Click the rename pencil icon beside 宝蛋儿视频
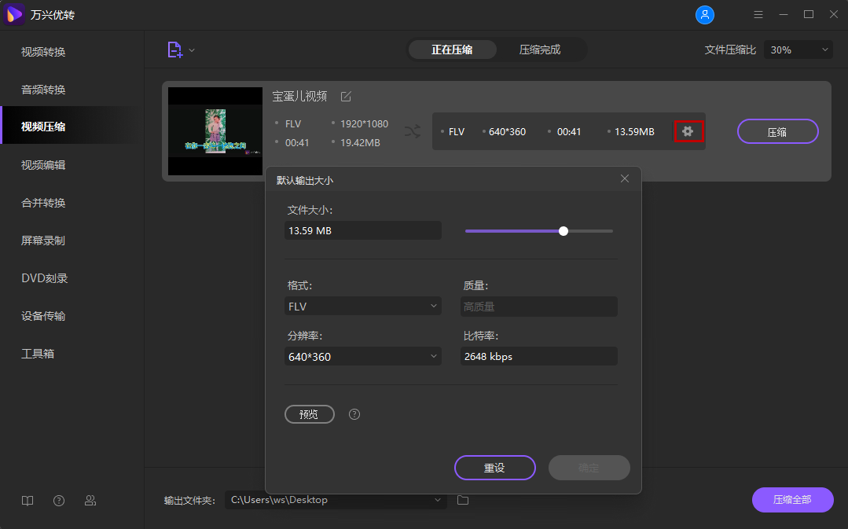 (346, 96)
